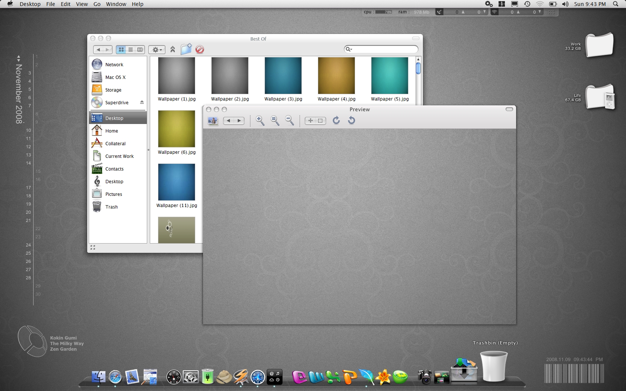Create a new folder in Finder toolbar
This screenshot has width=626, height=391.
(186, 49)
